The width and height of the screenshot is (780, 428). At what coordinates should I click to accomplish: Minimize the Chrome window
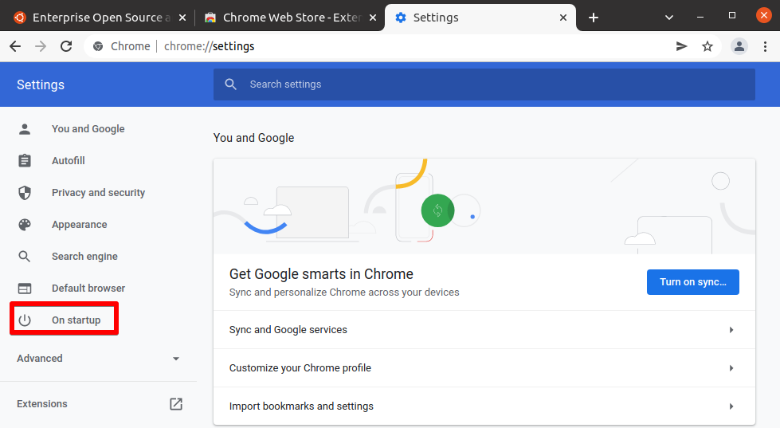click(700, 18)
